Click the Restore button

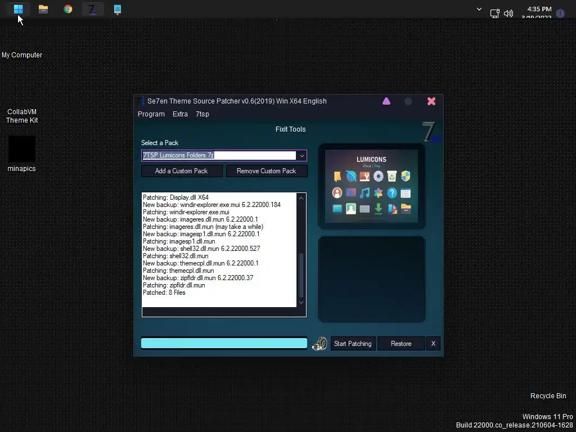point(400,344)
